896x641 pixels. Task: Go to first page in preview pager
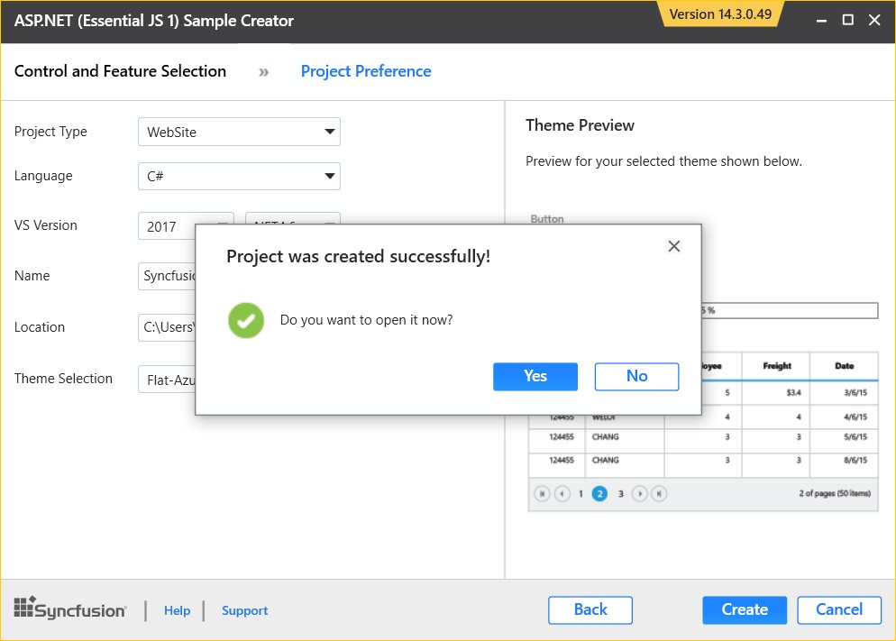[542, 493]
